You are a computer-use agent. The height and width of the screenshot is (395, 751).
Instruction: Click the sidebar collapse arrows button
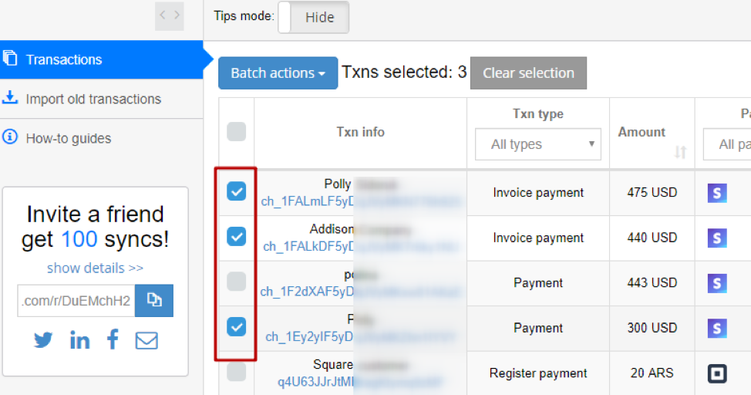pos(170,16)
